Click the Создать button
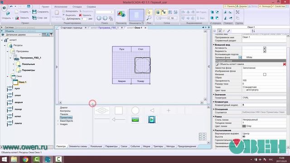Screen dimensions: 290x163 pyautogui.click(x=22, y=12)
